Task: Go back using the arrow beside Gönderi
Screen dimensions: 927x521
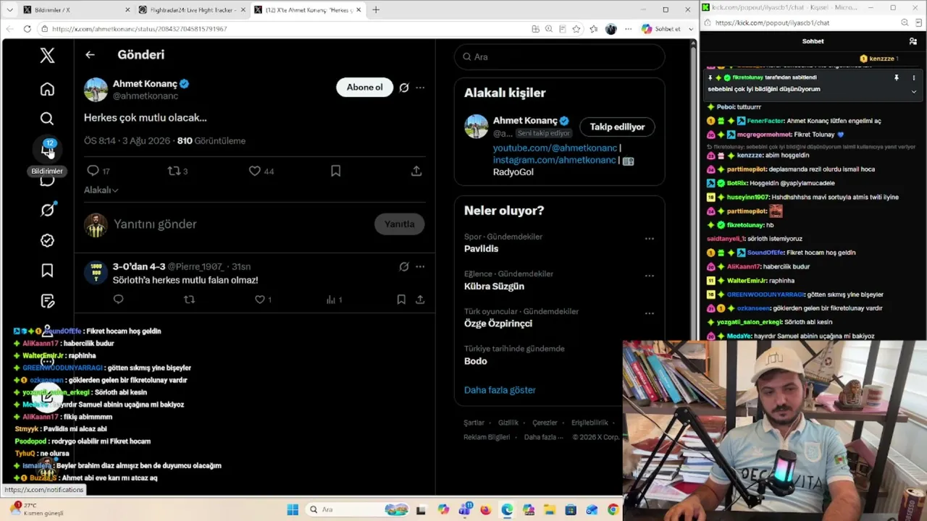Action: [x=90, y=54]
